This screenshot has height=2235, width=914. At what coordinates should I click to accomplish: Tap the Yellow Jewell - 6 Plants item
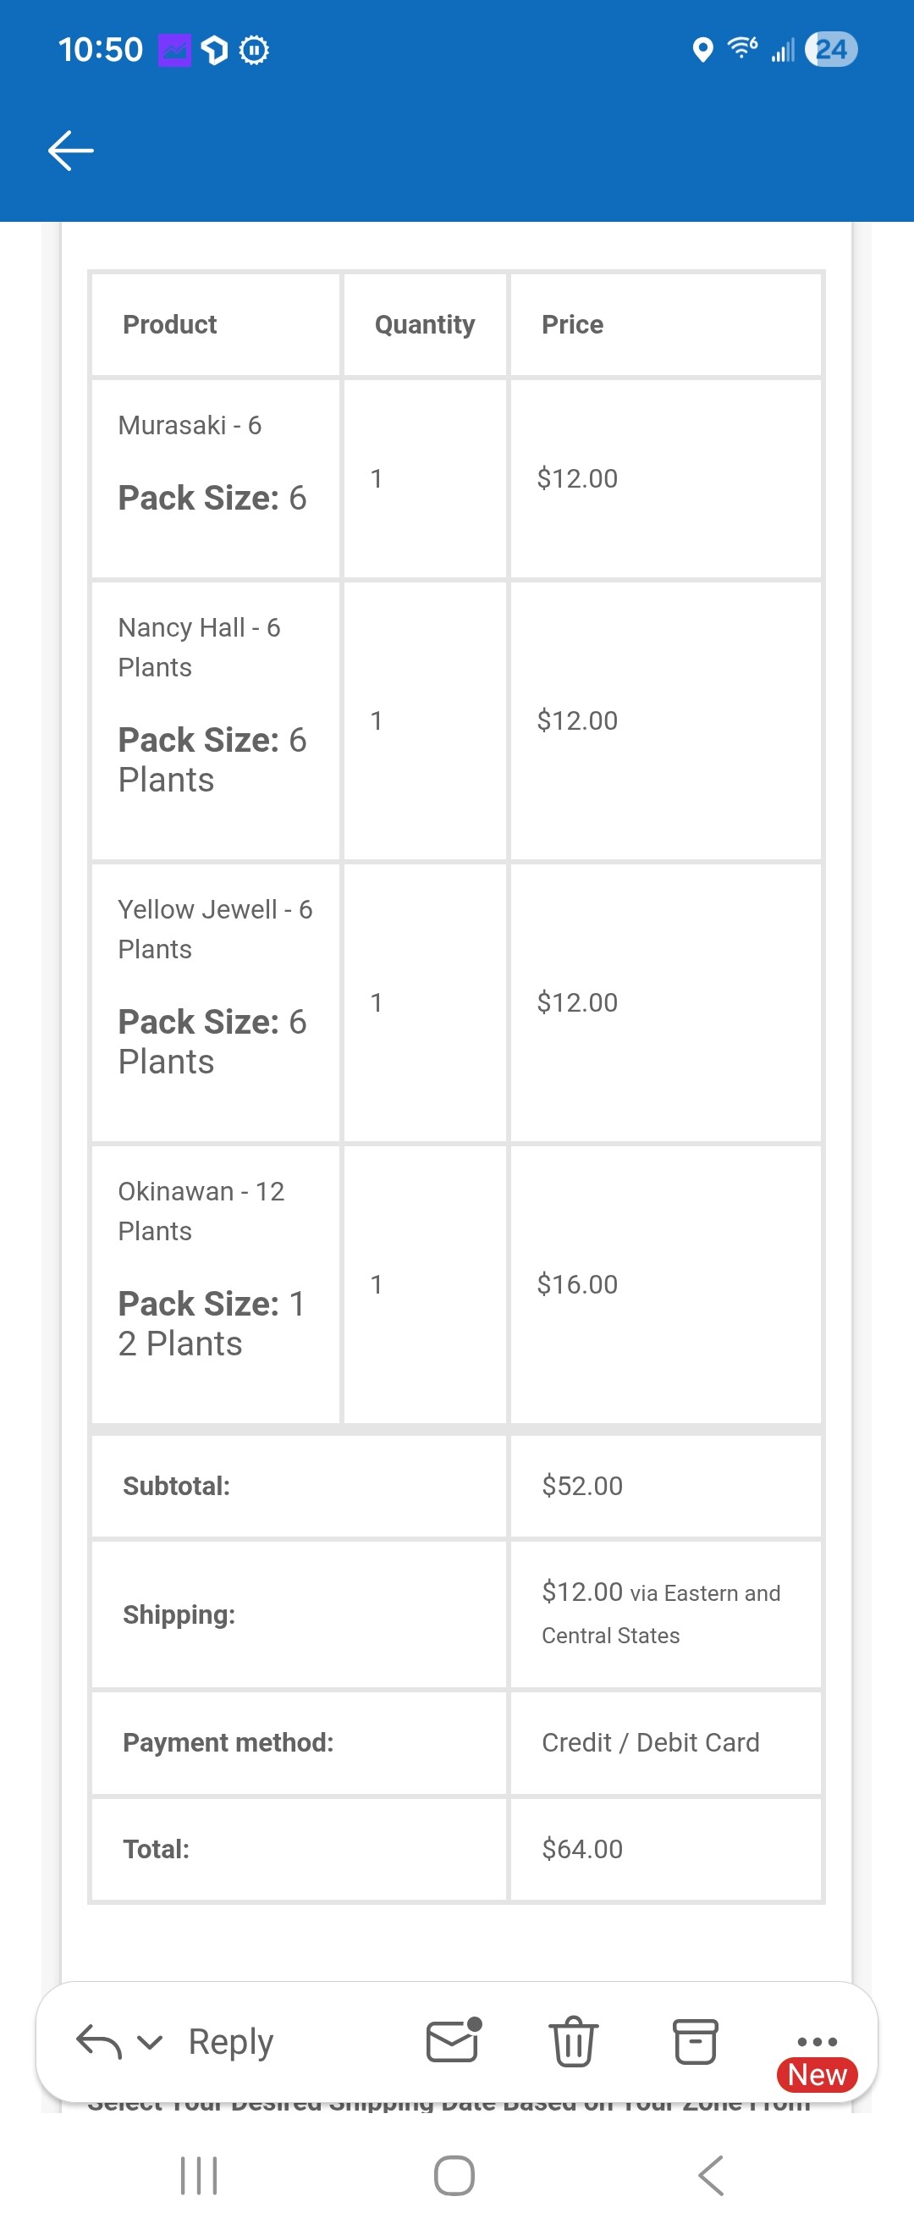pos(214,929)
